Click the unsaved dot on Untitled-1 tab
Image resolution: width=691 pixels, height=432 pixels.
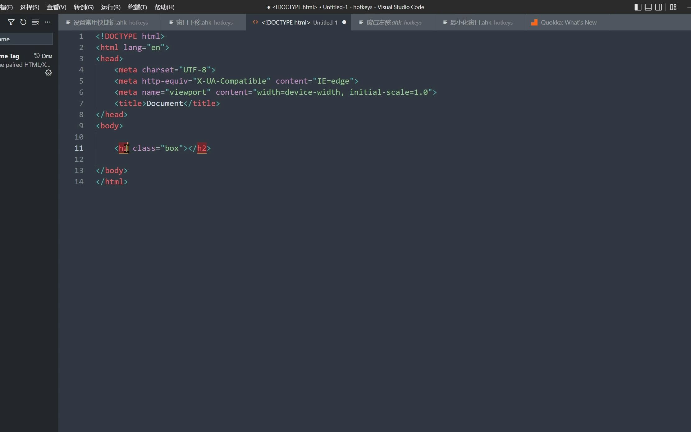(344, 22)
